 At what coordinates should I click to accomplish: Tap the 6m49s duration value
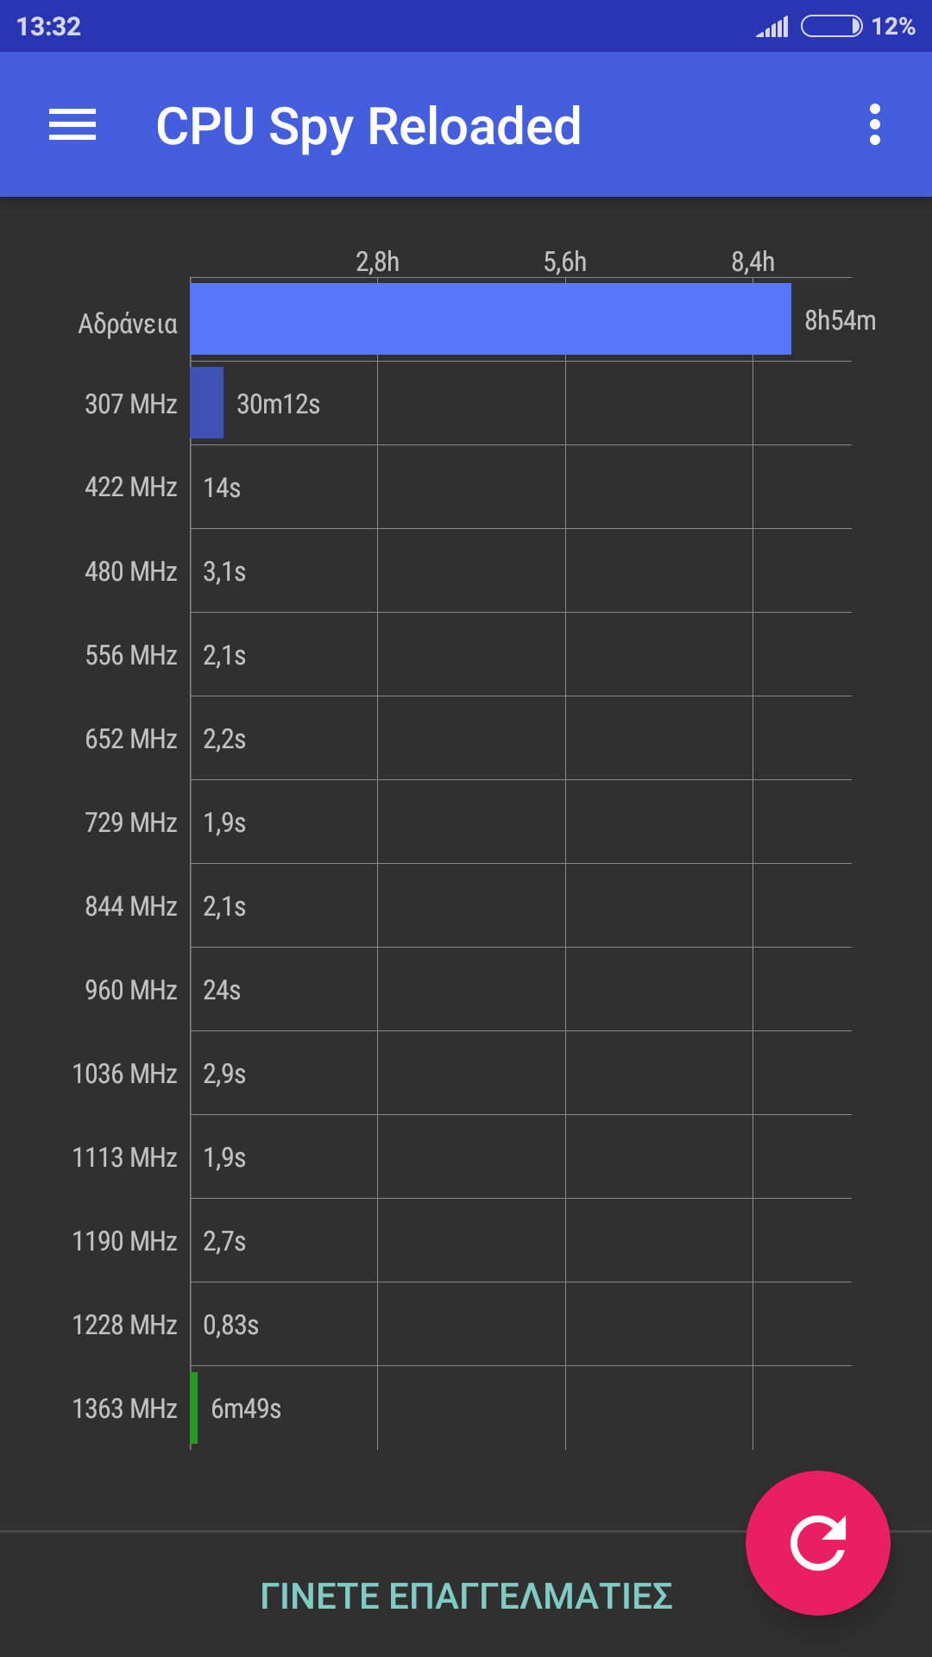pos(246,1408)
